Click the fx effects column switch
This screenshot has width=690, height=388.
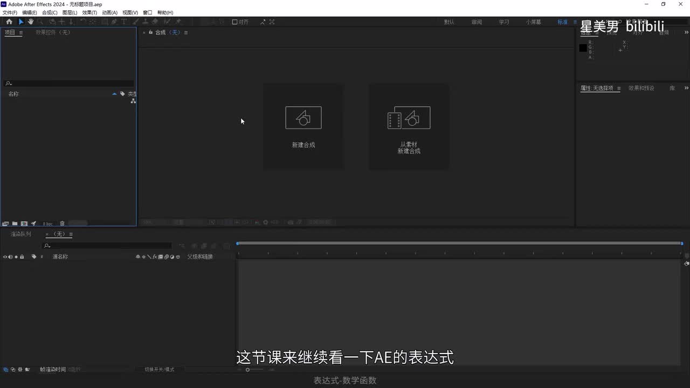tap(155, 257)
